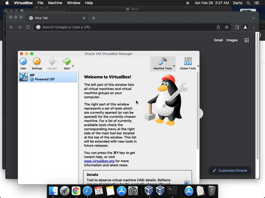The width and height of the screenshot is (265, 198).
Task: Close the New Tab tab in Chrome
Action: [84, 18]
